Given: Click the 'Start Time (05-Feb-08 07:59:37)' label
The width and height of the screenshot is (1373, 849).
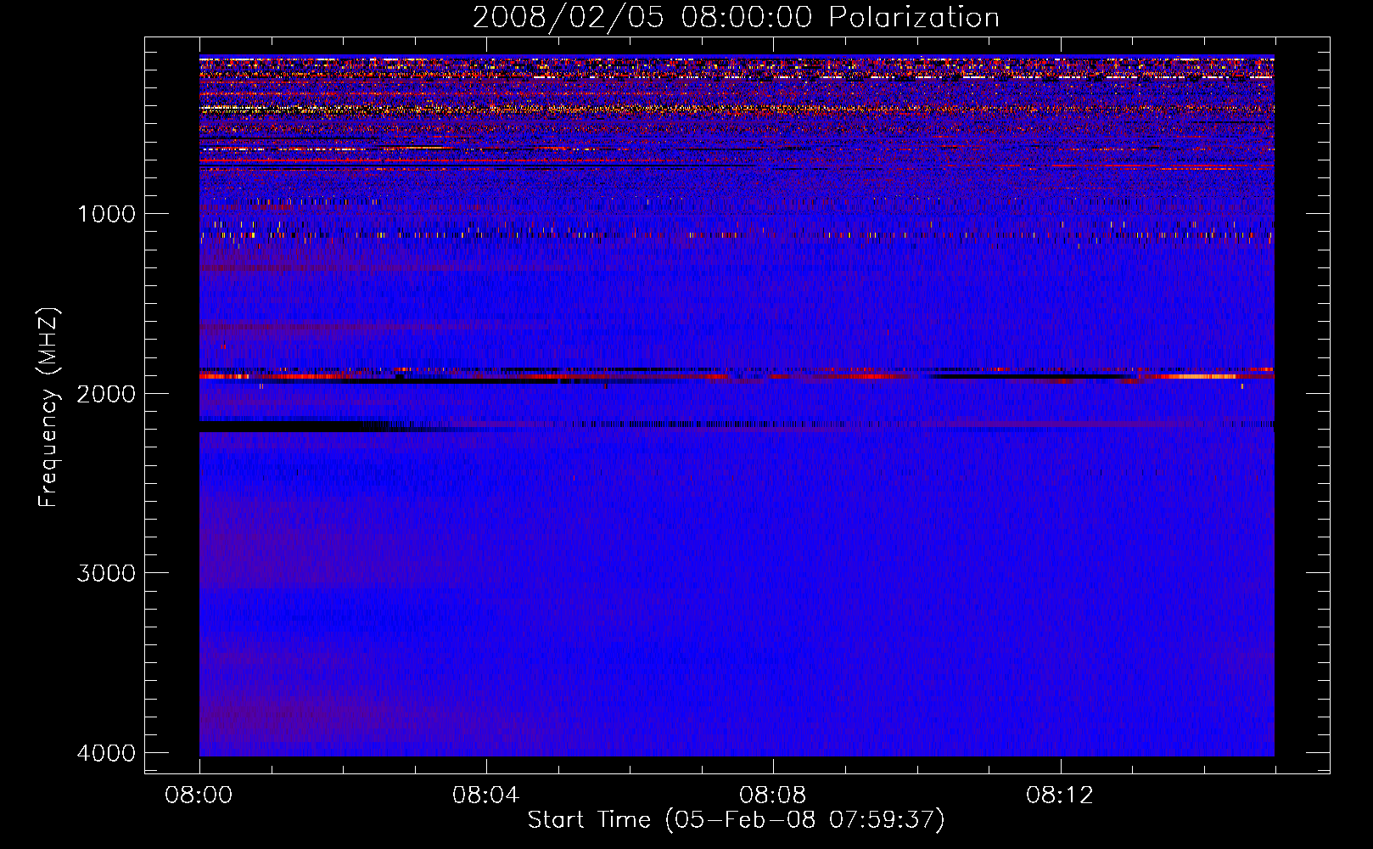Looking at the screenshot, I should pos(736,820).
